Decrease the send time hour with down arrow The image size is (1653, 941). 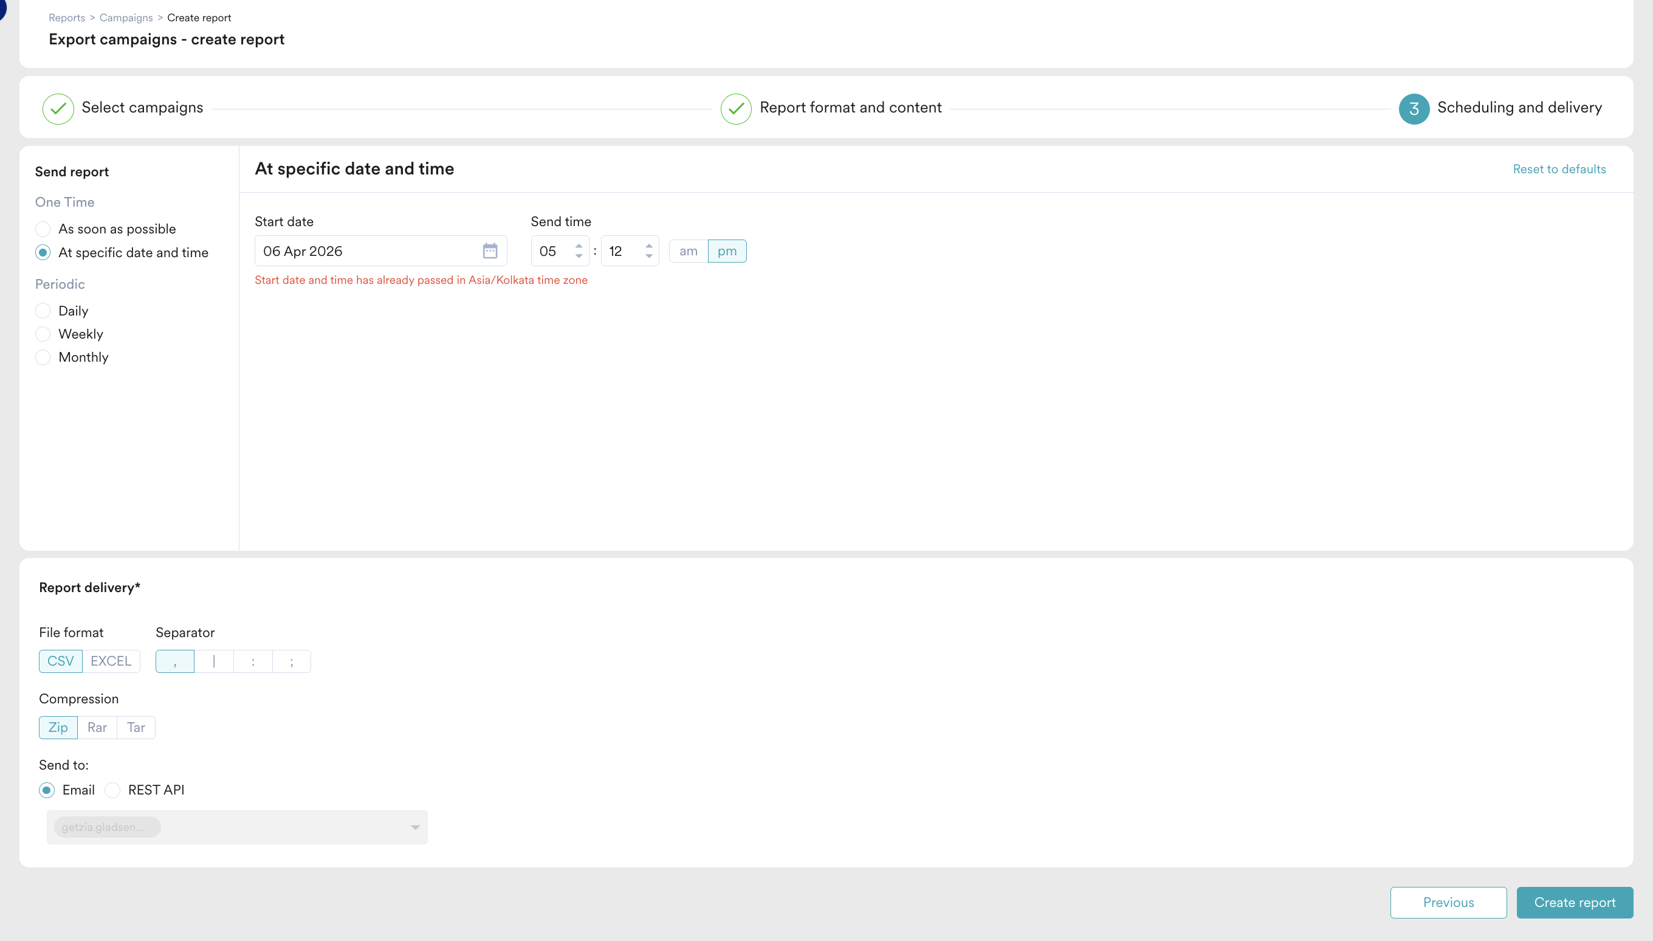tap(579, 257)
